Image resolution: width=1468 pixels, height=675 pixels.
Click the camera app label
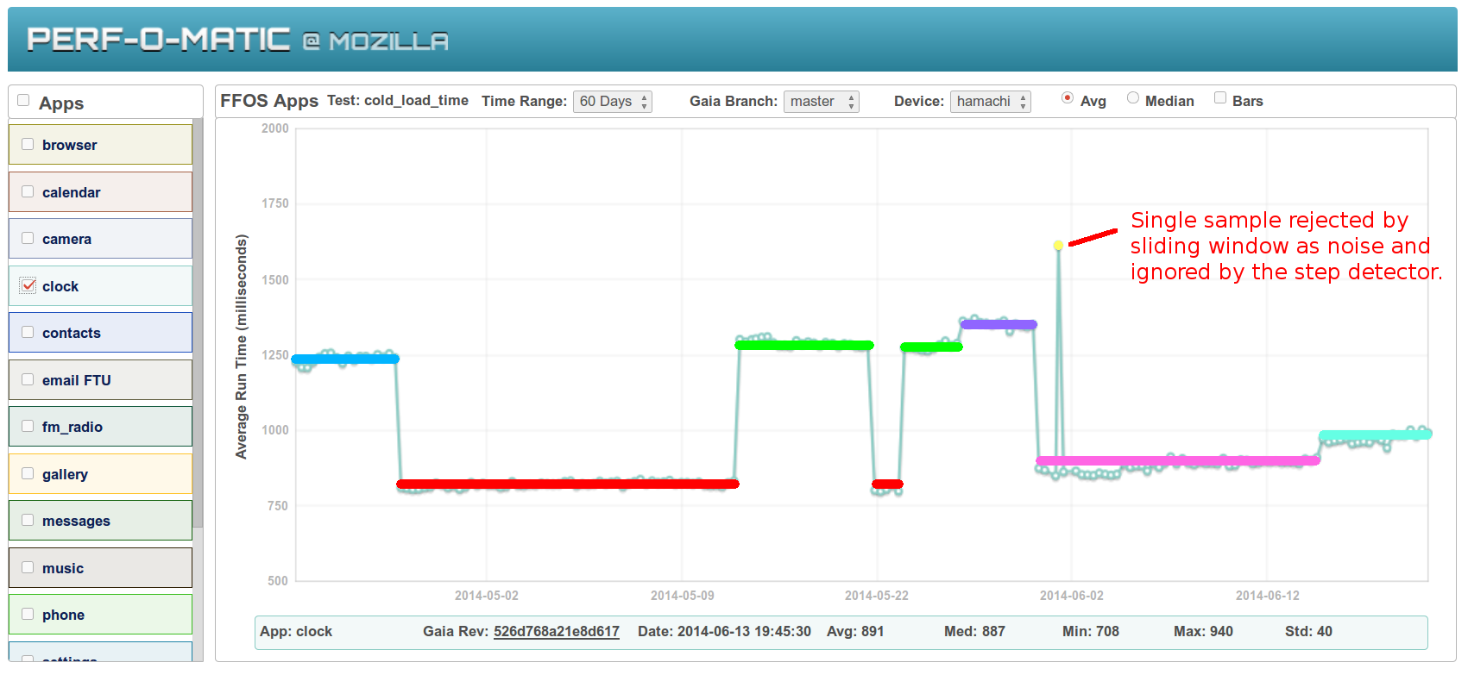[x=66, y=239]
